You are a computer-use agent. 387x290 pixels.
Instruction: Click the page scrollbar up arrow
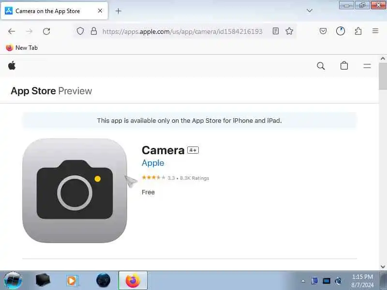coord(383,58)
